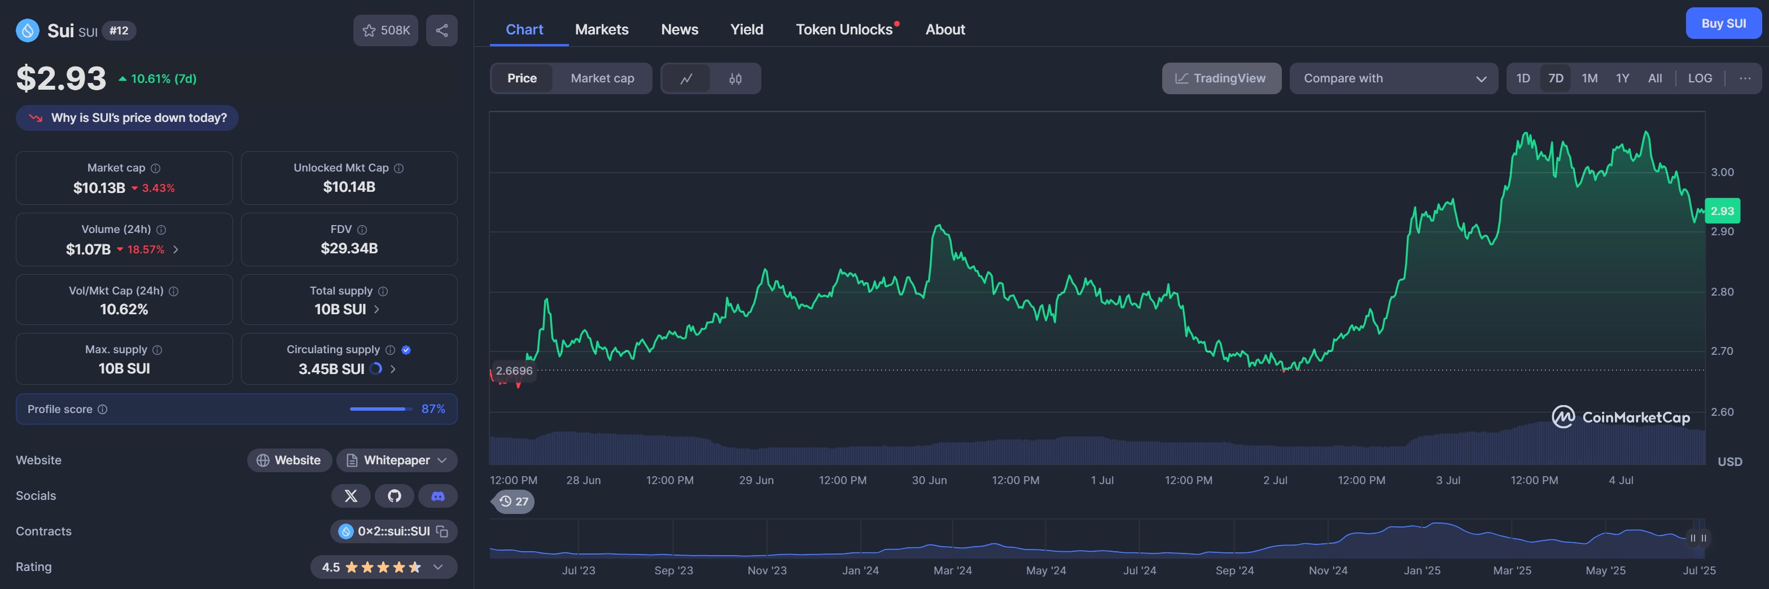Select the Price chart toggle
The image size is (1769, 589).
[522, 78]
